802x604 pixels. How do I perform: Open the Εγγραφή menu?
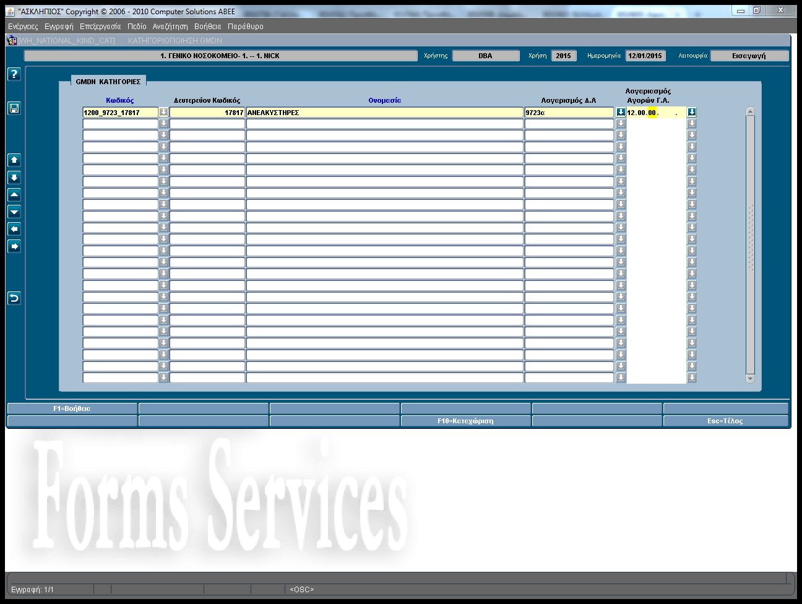click(x=59, y=27)
